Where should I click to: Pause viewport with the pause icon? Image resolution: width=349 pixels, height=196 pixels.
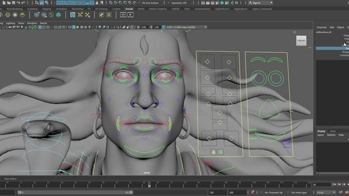[x=237, y=3]
